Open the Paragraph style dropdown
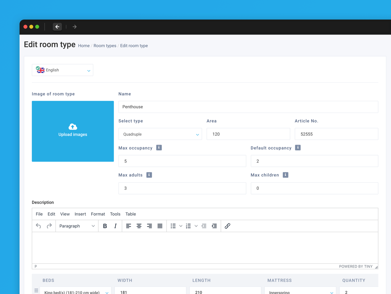 (x=77, y=226)
